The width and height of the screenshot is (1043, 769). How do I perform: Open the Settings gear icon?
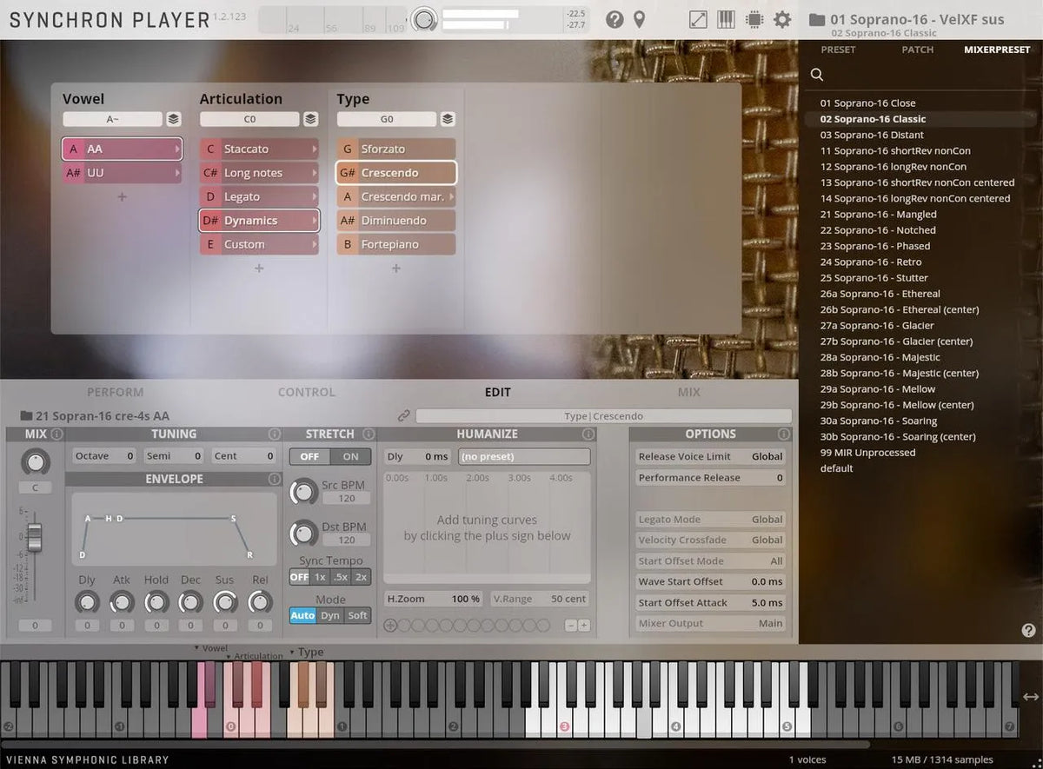(x=781, y=19)
